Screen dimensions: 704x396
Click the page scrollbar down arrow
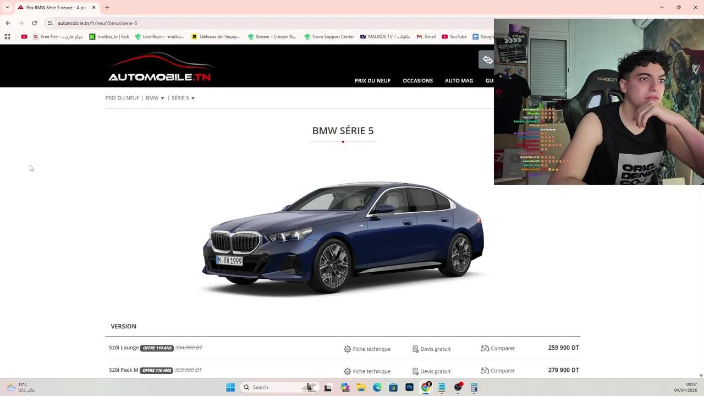[x=701, y=376]
